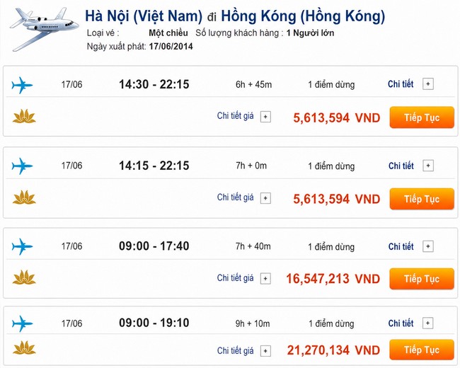Screen dimensions: 460x368
Task: Click the 5,613,594 VND price of 14:15 flight
Action: (x=336, y=200)
